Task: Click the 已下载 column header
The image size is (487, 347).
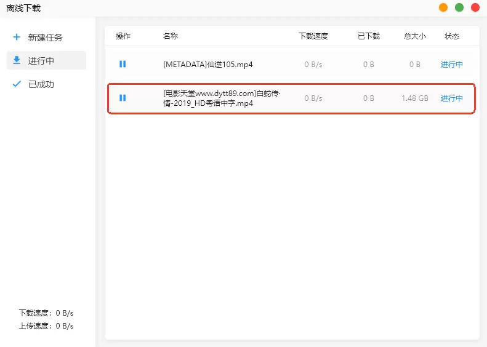Action: [x=369, y=36]
